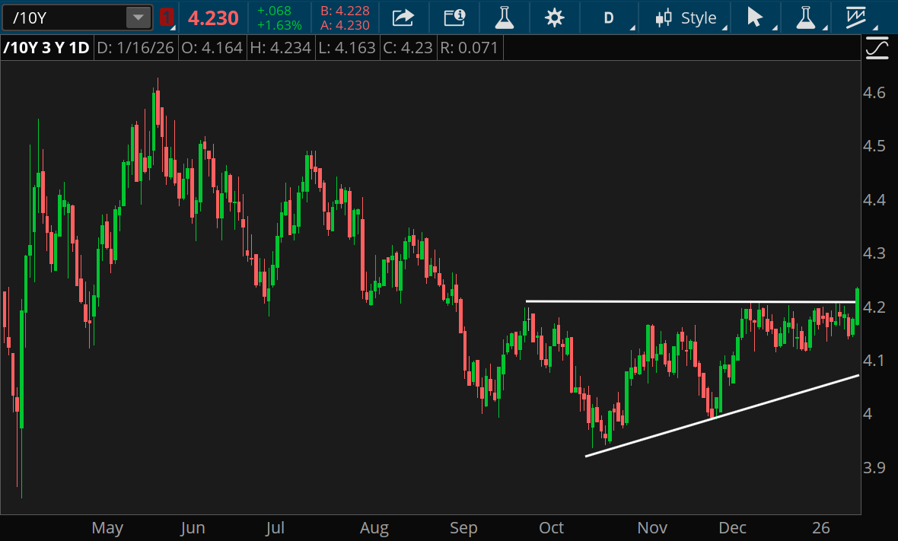Open the chart describer info icon
The width and height of the screenshot is (898, 541).
point(454,18)
